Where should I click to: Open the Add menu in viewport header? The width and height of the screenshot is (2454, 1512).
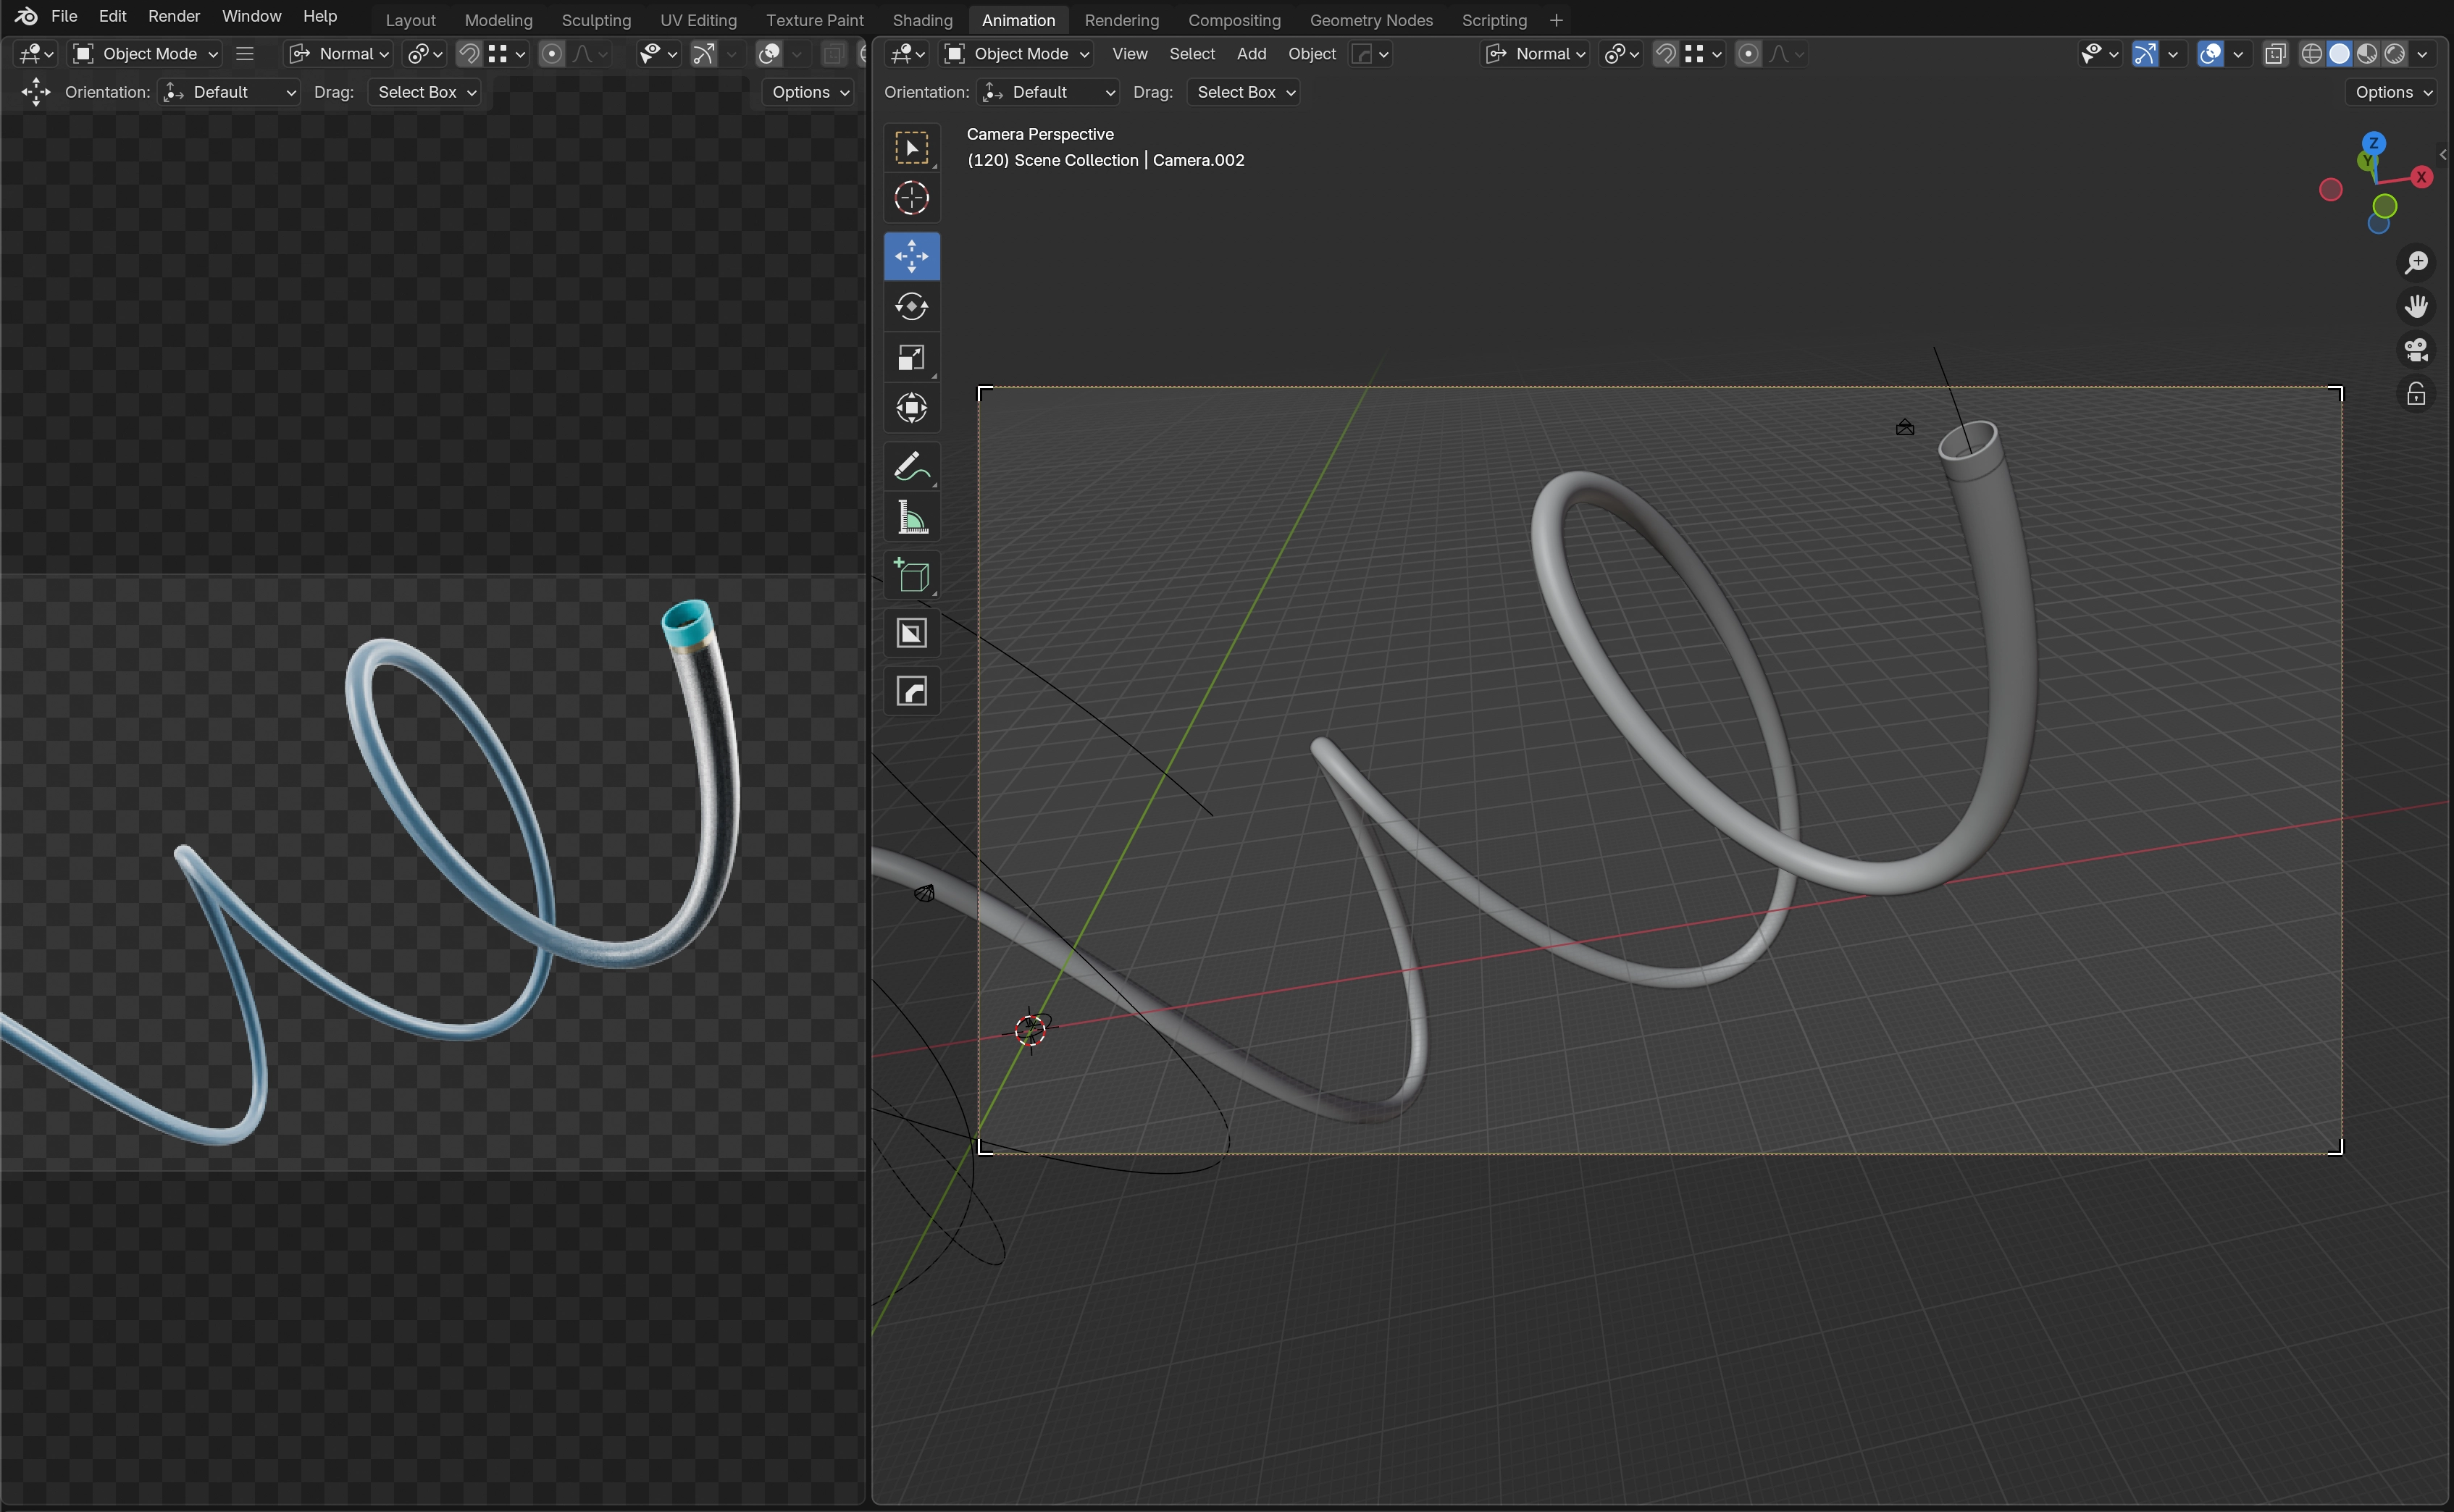pos(1250,54)
